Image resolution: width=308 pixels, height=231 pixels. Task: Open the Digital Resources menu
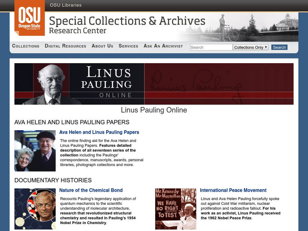pos(65,46)
